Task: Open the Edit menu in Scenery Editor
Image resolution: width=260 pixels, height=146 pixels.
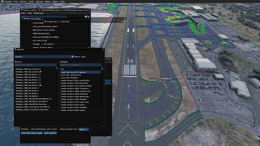Action: [x=23, y=13]
